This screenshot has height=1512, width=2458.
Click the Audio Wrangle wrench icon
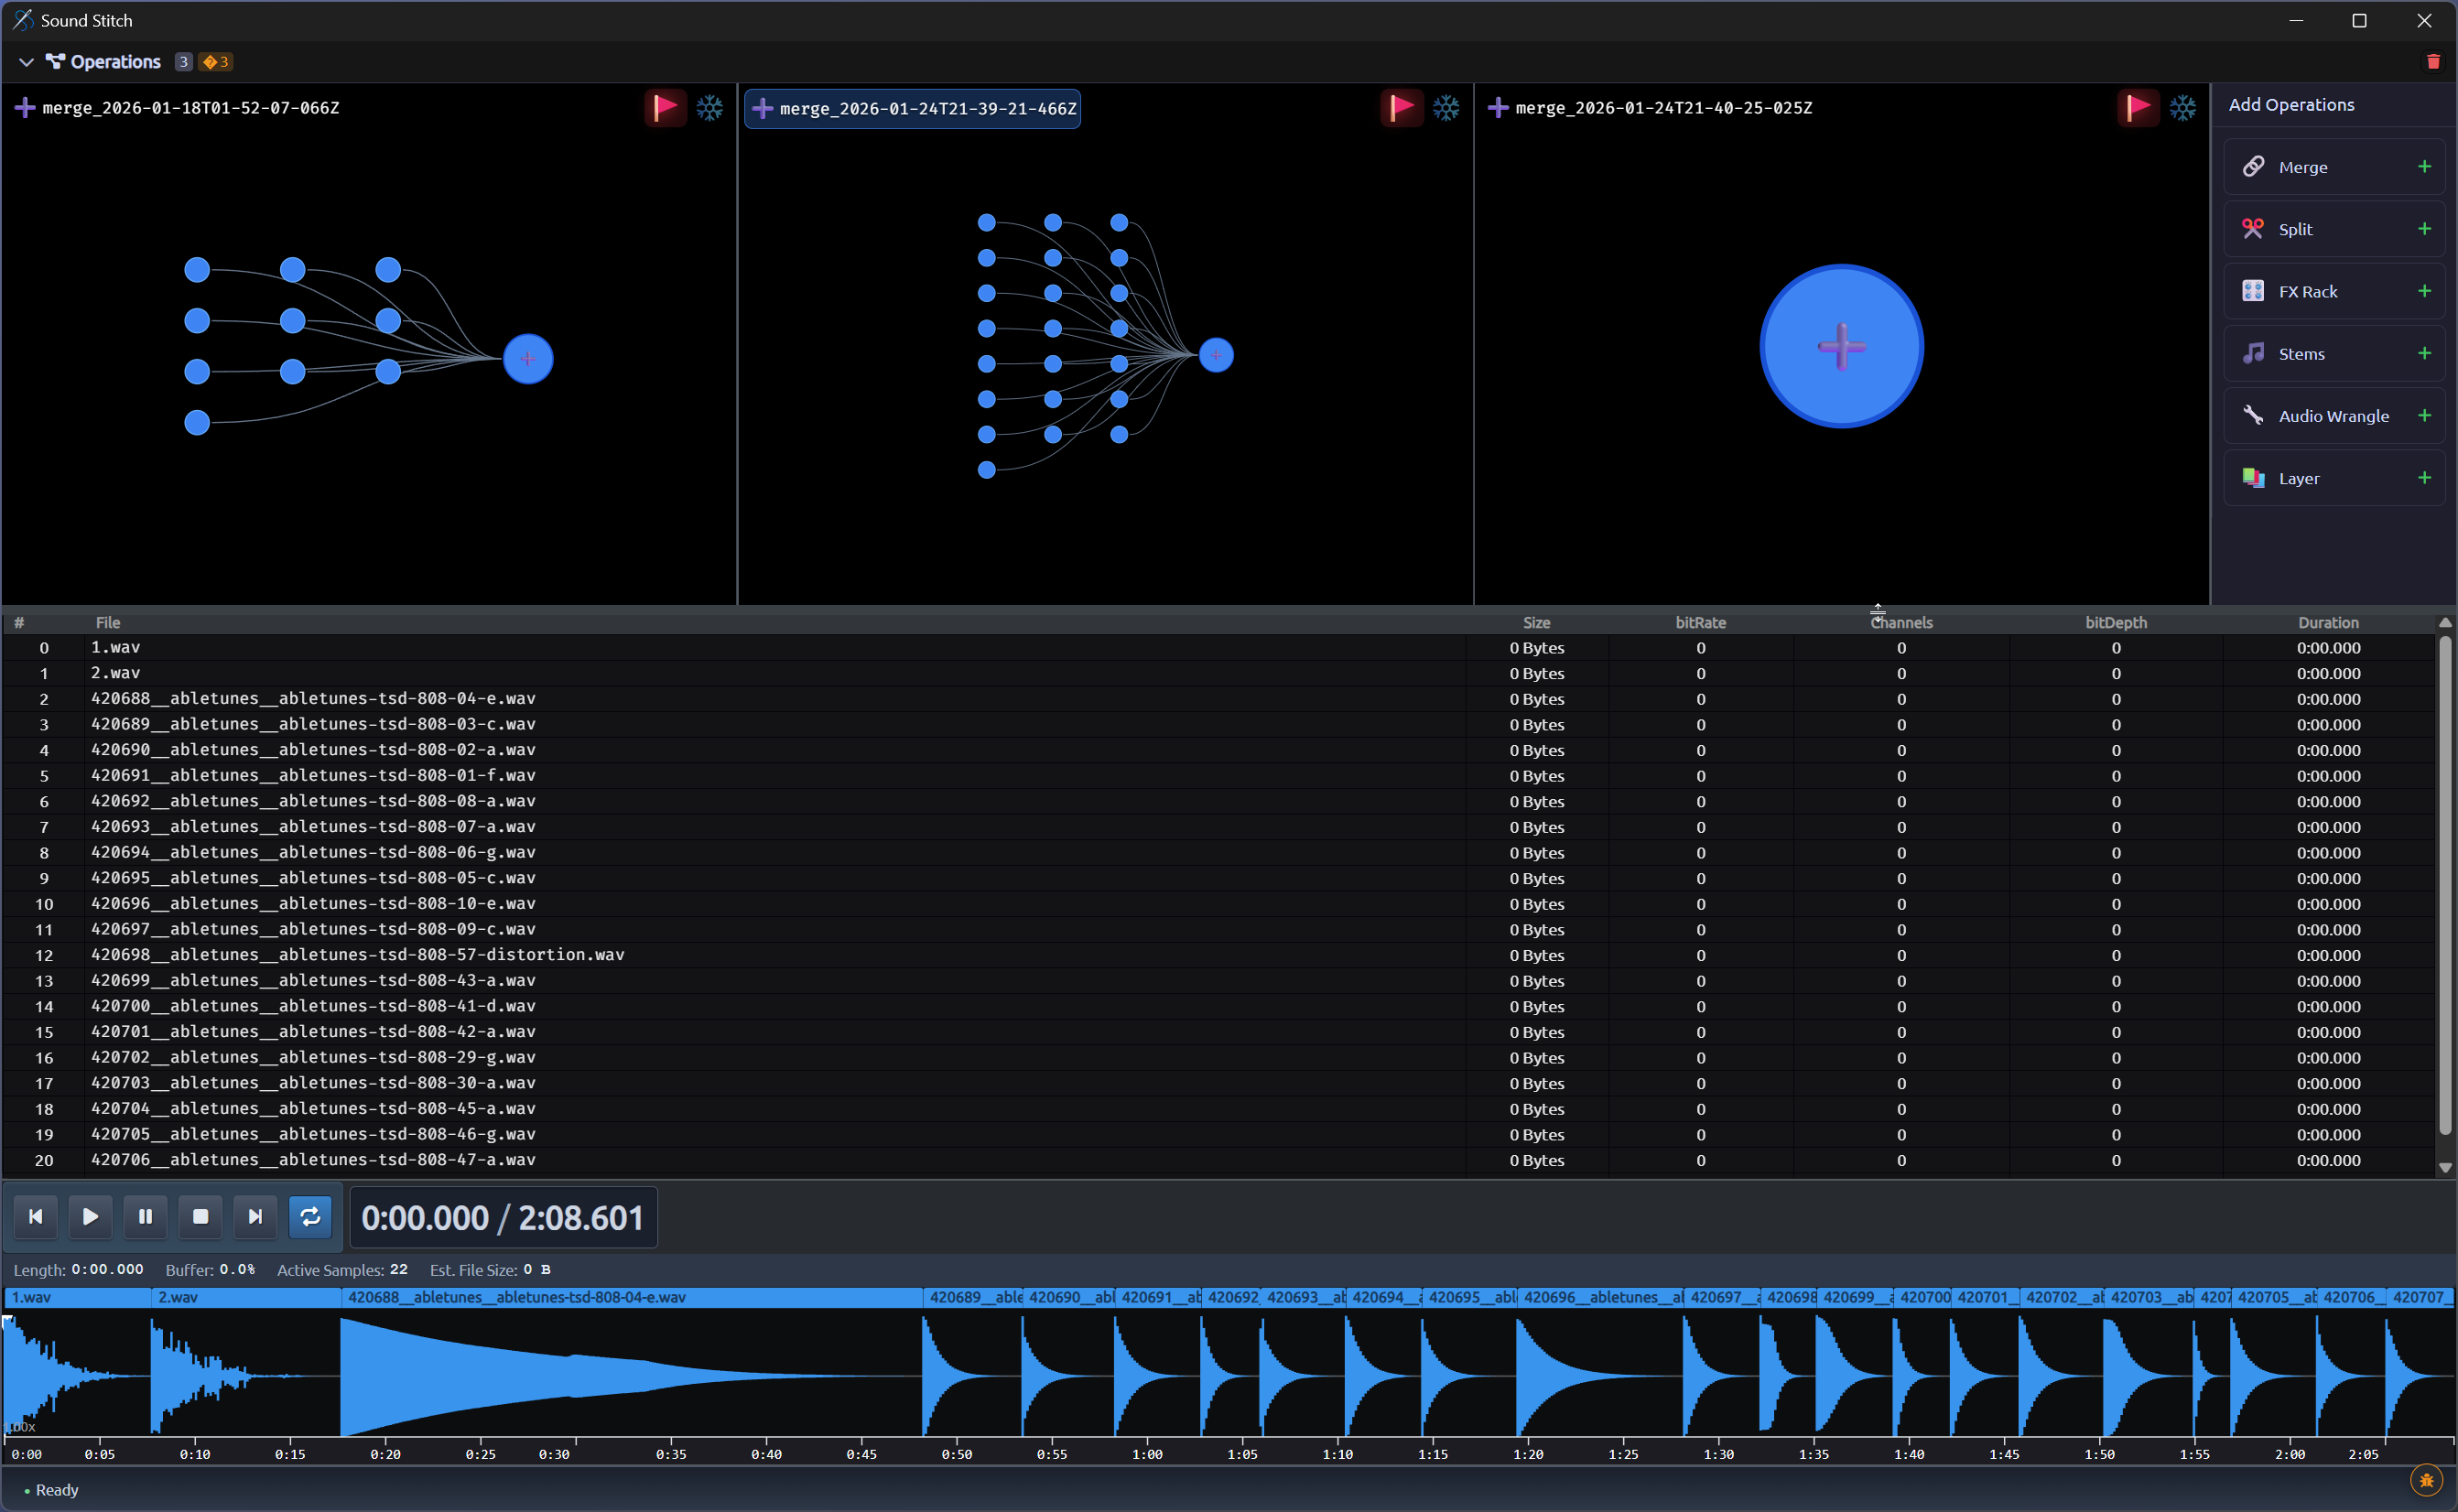(x=2254, y=415)
